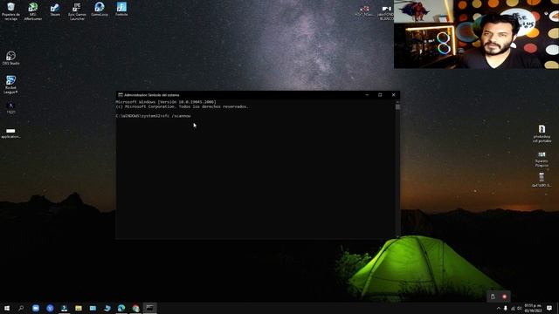Open the downloads app icon in taskbar

(x=64, y=308)
